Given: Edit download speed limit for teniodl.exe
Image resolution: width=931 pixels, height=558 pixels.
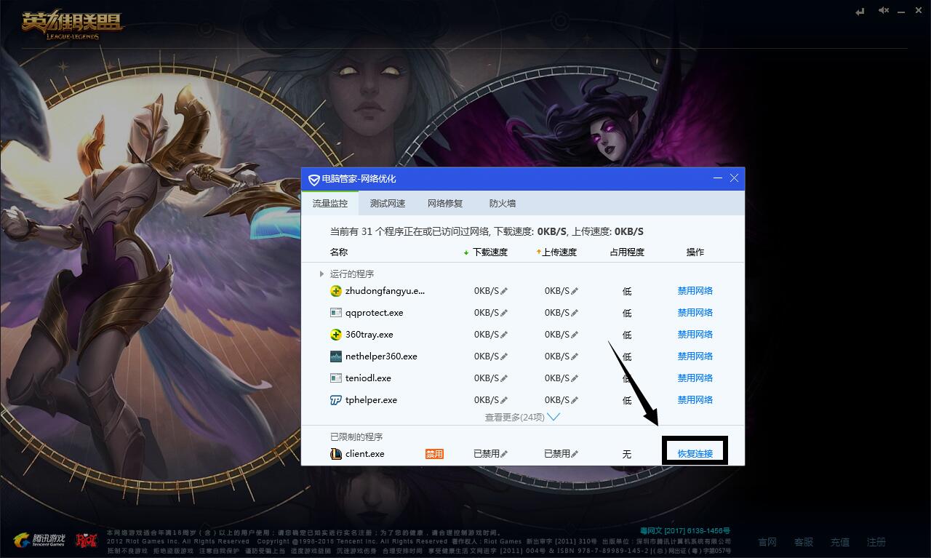Looking at the screenshot, I should tap(504, 378).
